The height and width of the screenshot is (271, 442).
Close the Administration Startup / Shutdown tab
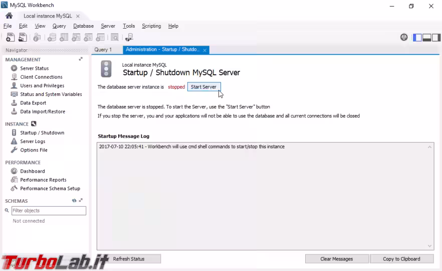click(205, 50)
